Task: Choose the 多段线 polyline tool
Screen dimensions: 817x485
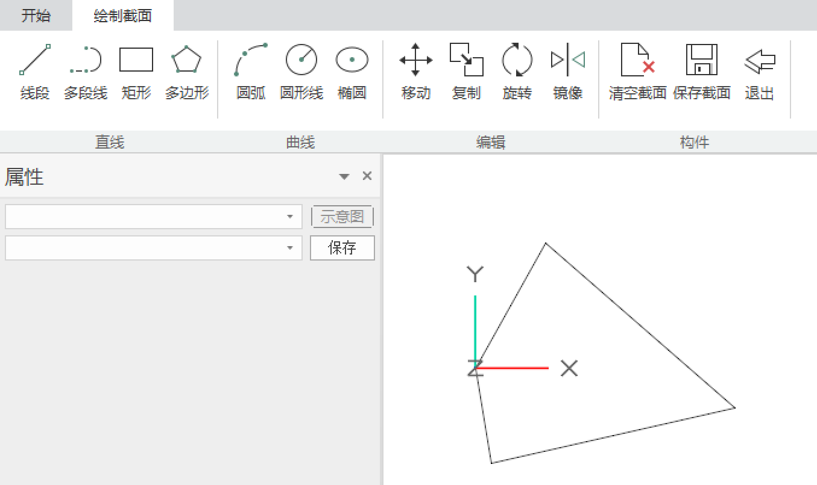Action: tap(86, 71)
